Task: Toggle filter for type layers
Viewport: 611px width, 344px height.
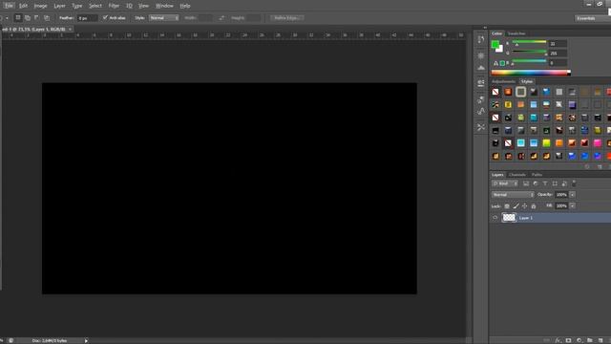Action: (545, 183)
